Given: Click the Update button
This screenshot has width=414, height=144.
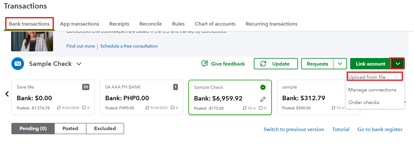Looking at the screenshot, I should (x=276, y=64).
